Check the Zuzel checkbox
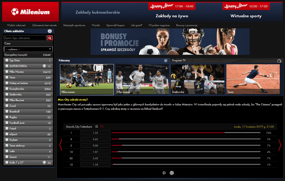 [7, 106]
